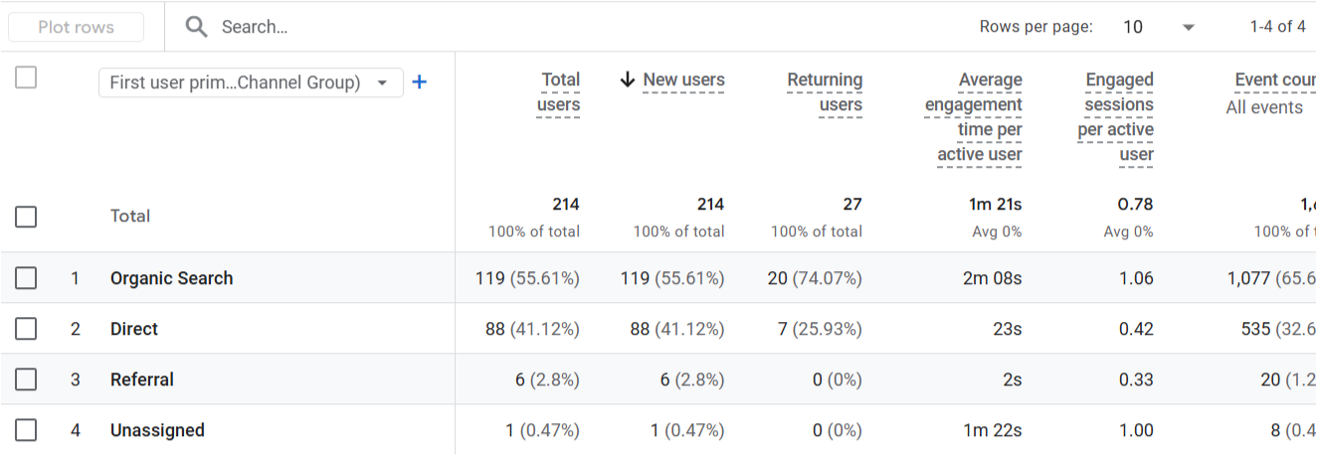The image size is (1317, 471).
Task: Select the Unassigned row checkbox
Action: click(26, 430)
